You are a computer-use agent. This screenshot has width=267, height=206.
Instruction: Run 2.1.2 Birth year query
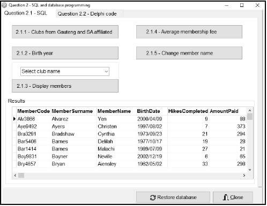point(65,53)
